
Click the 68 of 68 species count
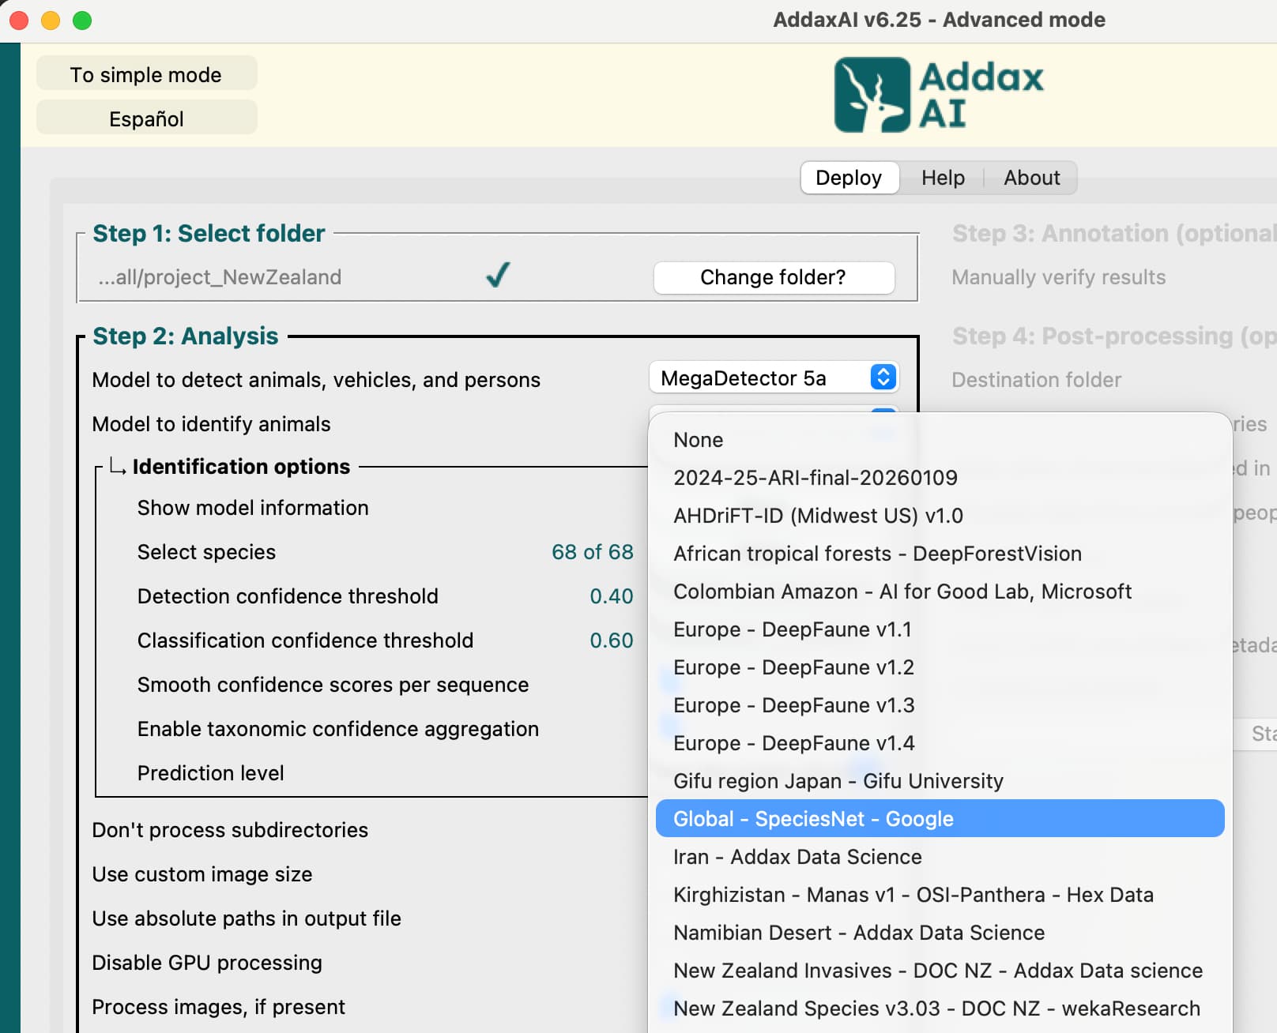click(x=592, y=552)
